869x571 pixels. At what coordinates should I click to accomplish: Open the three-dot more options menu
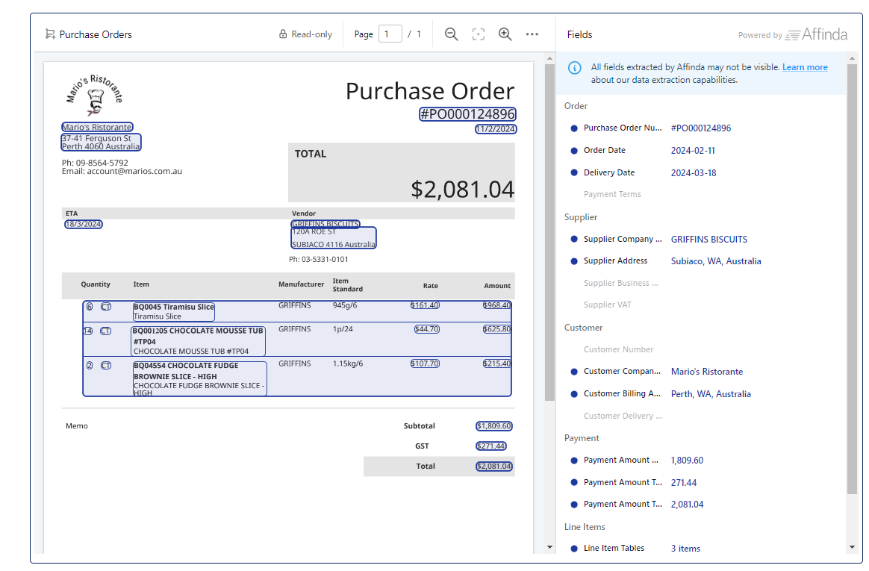(x=532, y=34)
